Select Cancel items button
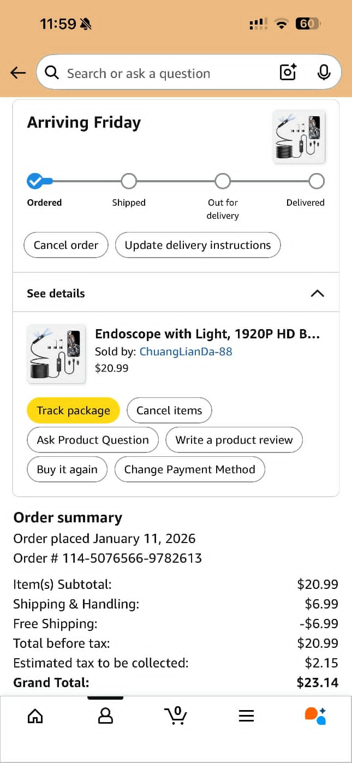The image size is (352, 763). 169,410
